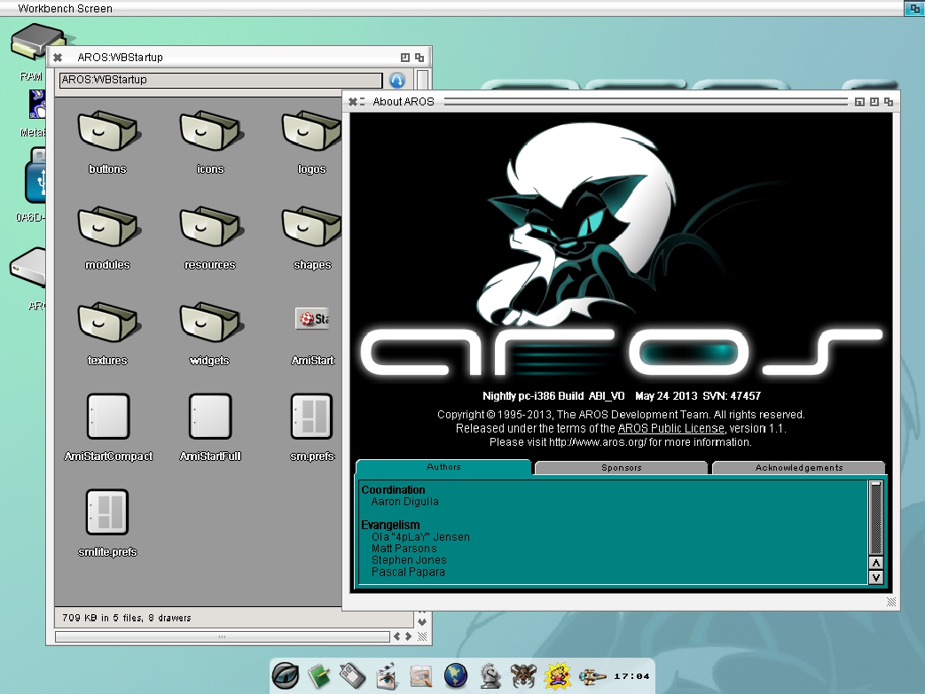The image size is (925, 694).
Task: Open the resources drawer
Action: click(209, 230)
